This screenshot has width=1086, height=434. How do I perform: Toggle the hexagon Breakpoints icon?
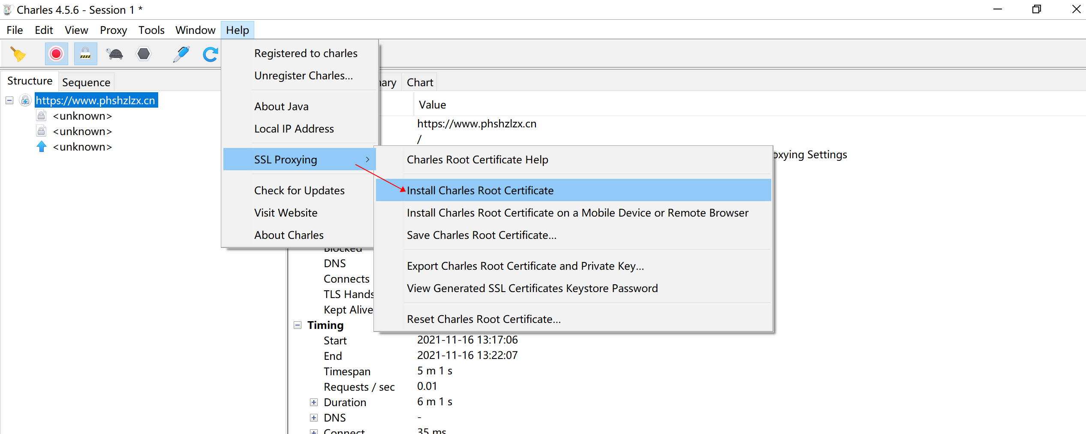pos(144,54)
